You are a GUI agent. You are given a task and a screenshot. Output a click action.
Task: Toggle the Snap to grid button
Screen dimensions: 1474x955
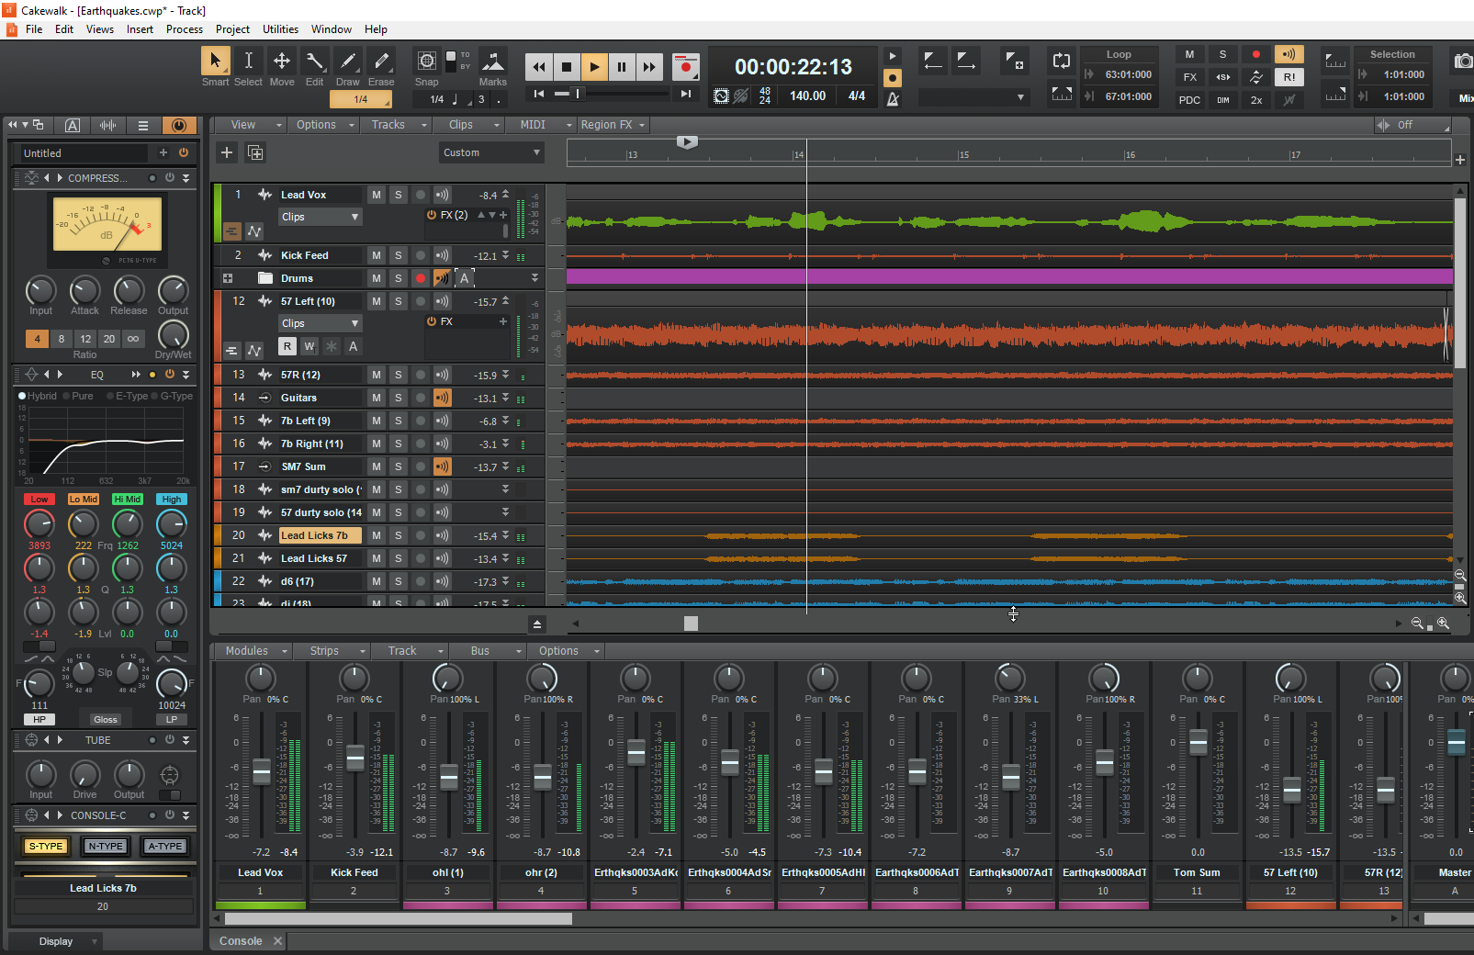427,61
